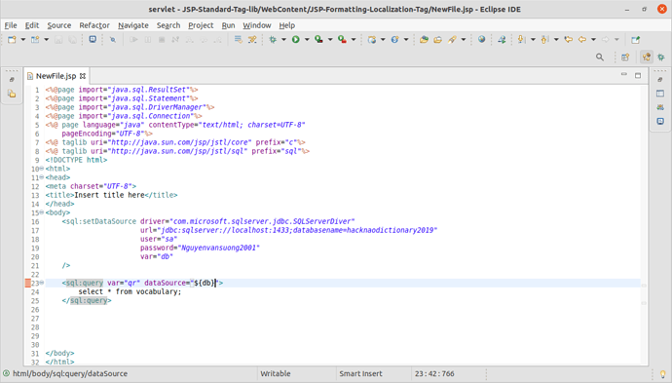672x383 pixels.
Task: Collapse the html tag on line 10
Action: [42, 169]
